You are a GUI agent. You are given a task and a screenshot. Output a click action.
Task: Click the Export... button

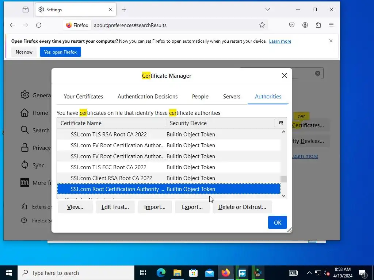[192, 207]
